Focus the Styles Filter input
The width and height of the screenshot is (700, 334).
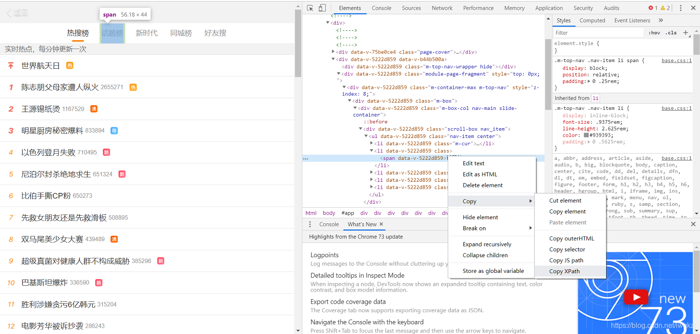599,33
